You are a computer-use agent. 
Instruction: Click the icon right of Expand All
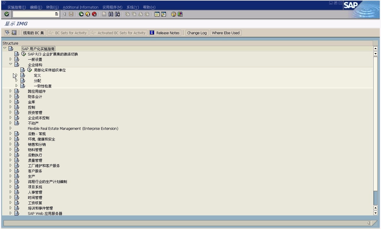14,33
